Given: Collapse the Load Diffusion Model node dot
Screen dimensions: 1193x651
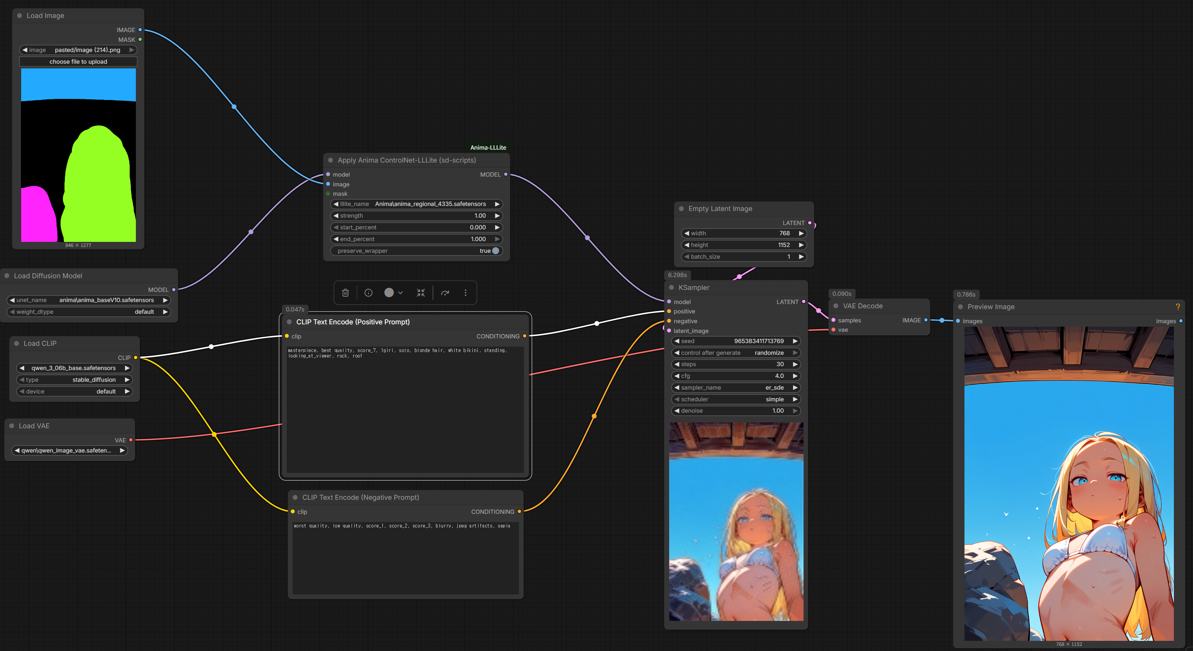Looking at the screenshot, I should point(7,276).
